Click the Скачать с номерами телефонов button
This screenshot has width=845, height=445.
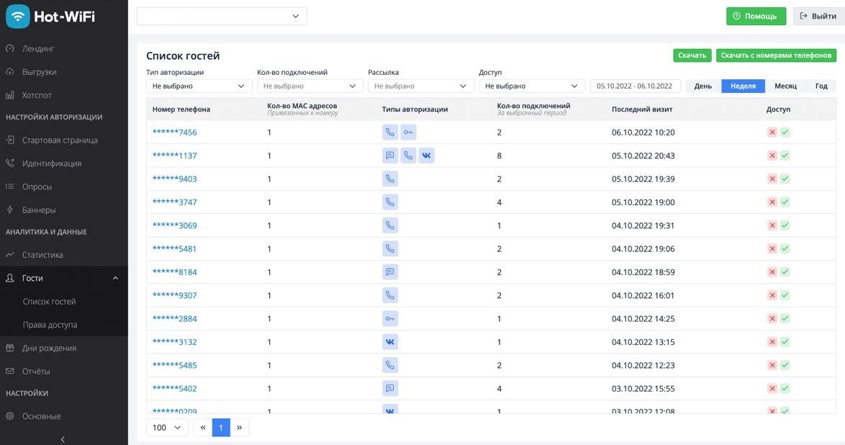point(776,55)
